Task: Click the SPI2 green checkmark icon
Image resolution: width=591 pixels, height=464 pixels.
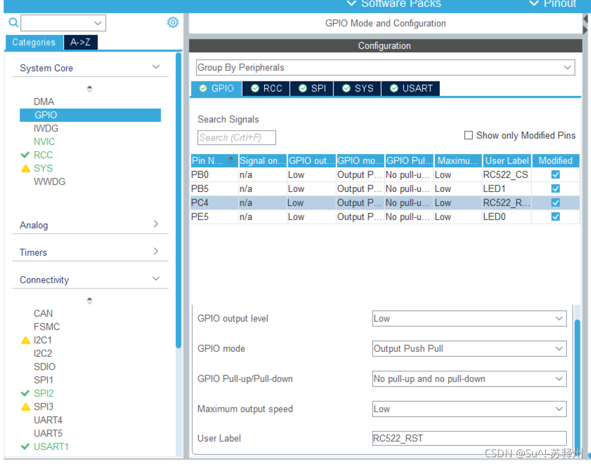Action: tap(25, 393)
